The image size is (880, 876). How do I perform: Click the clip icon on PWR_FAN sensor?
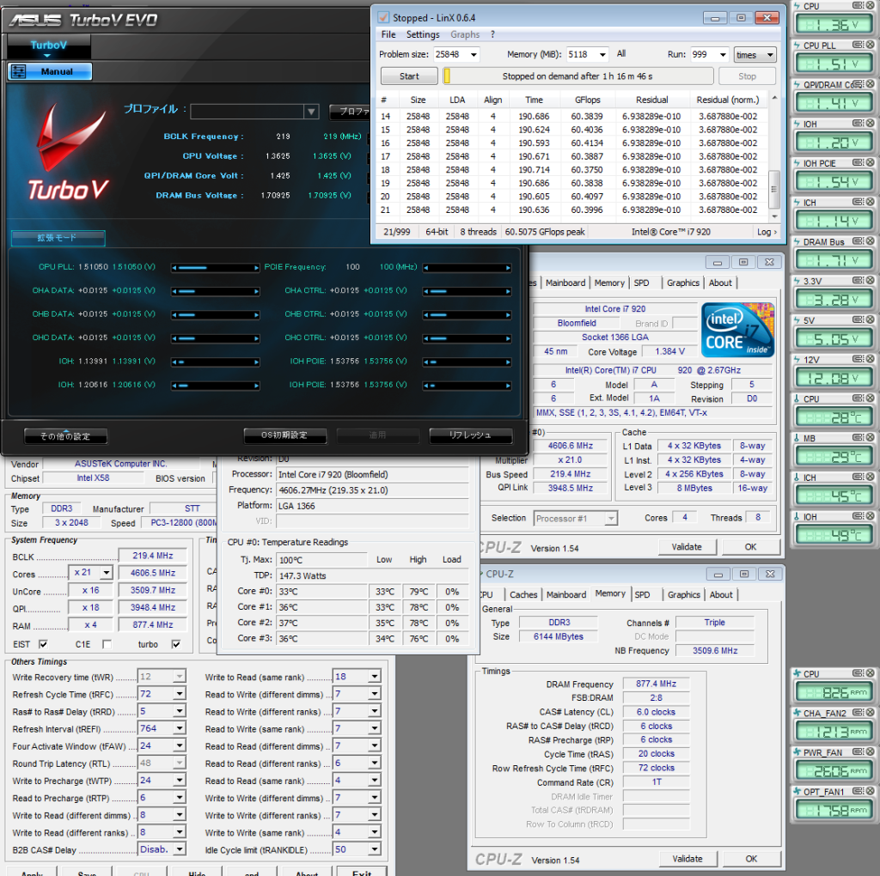point(858,751)
